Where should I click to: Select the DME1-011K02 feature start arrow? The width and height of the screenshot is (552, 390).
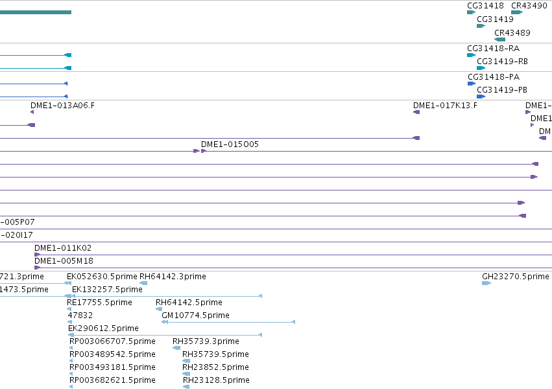37,255
